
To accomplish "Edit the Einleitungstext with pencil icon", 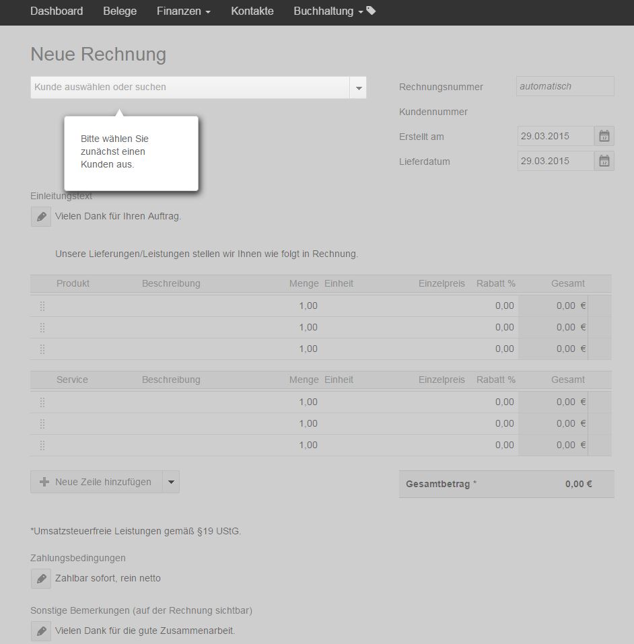I will click(41, 217).
